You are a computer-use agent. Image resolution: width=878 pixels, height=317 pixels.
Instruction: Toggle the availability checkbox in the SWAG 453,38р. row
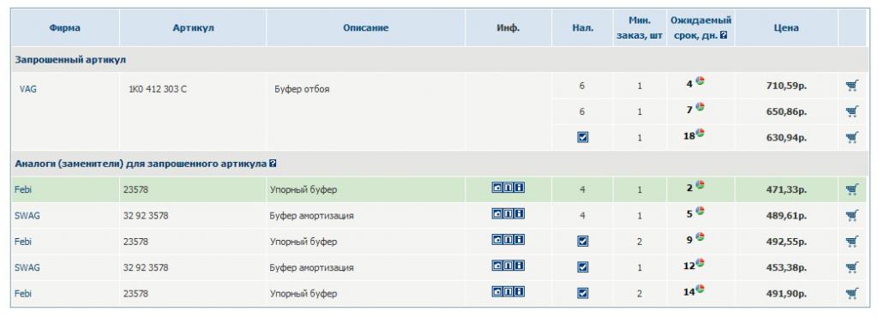click(x=582, y=267)
